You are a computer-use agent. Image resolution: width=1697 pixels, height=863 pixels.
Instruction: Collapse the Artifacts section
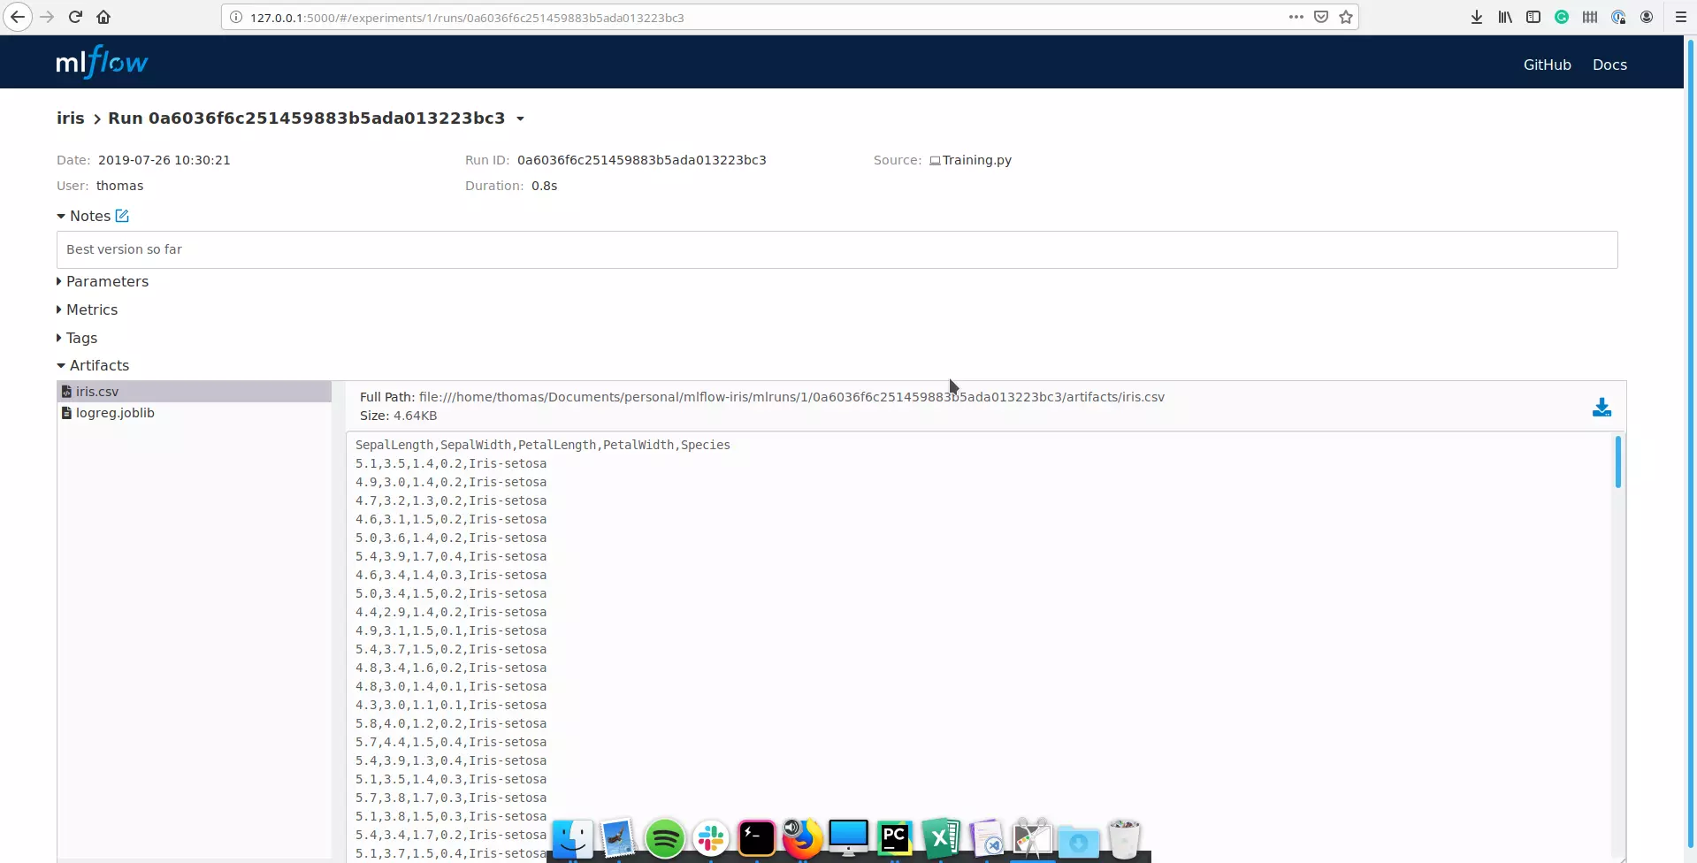(98, 365)
